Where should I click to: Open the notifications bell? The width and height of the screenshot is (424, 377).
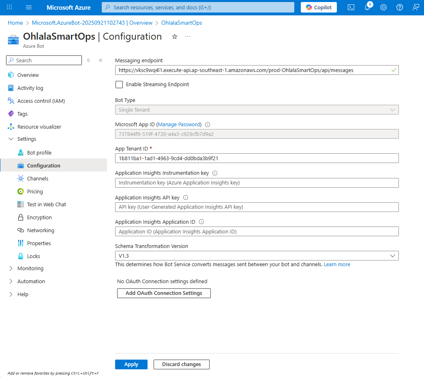click(x=367, y=7)
